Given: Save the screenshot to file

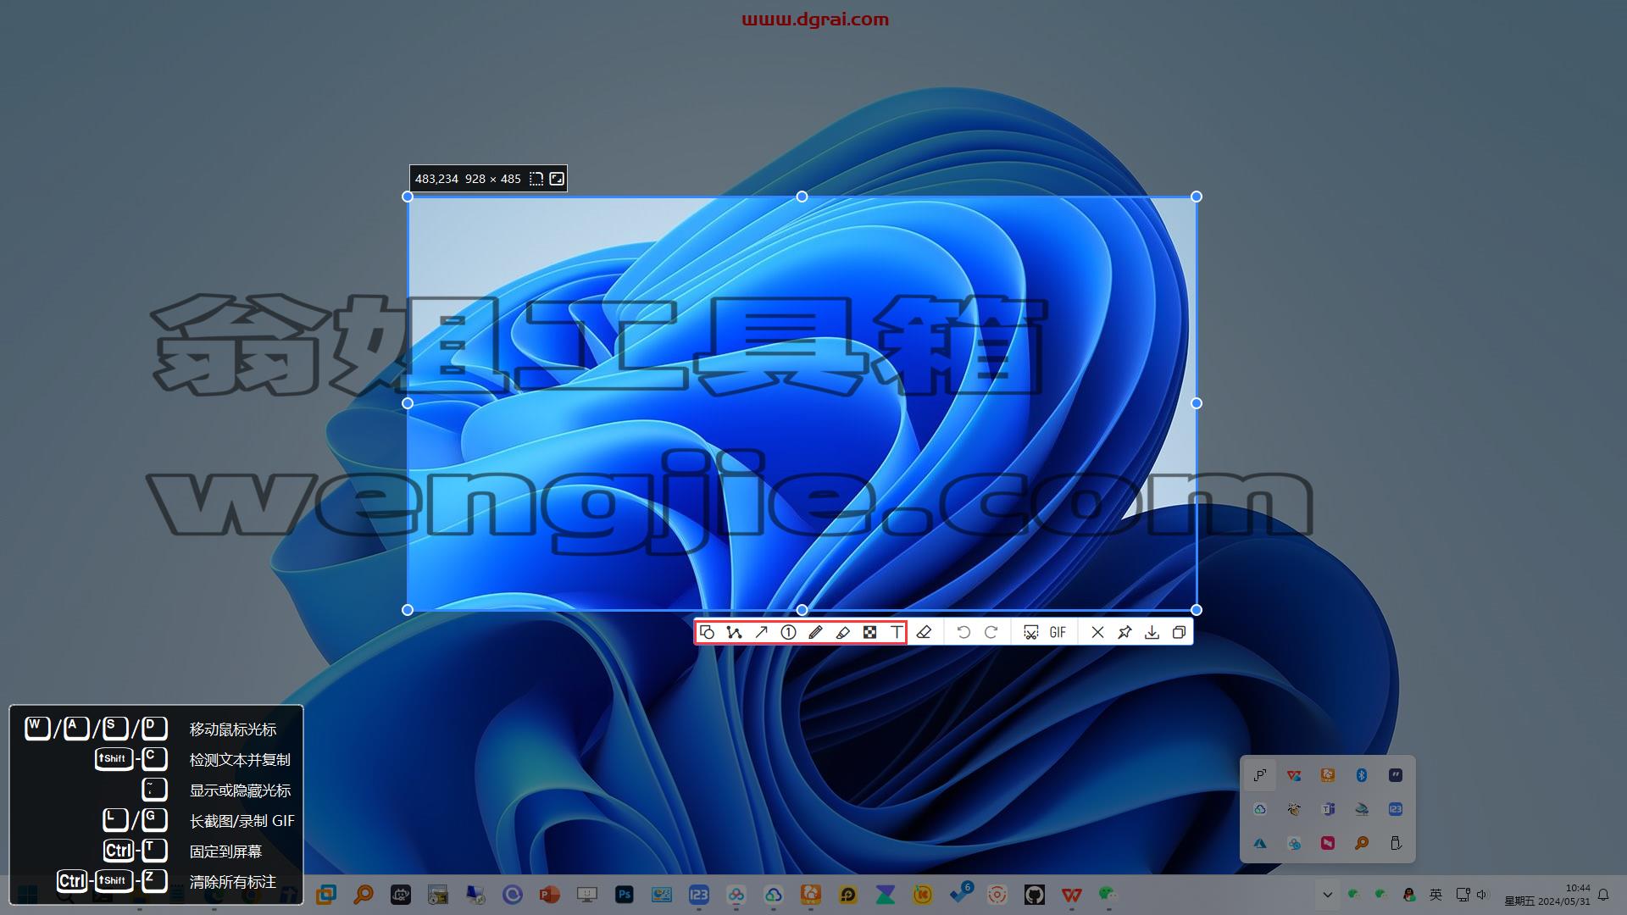Looking at the screenshot, I should (1152, 632).
